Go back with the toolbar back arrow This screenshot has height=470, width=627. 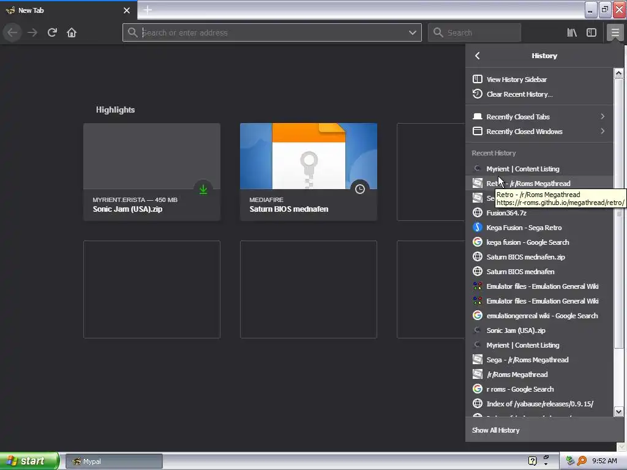12,32
